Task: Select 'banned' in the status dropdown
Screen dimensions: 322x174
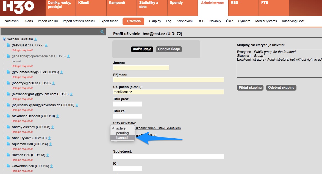Action: pos(122,138)
